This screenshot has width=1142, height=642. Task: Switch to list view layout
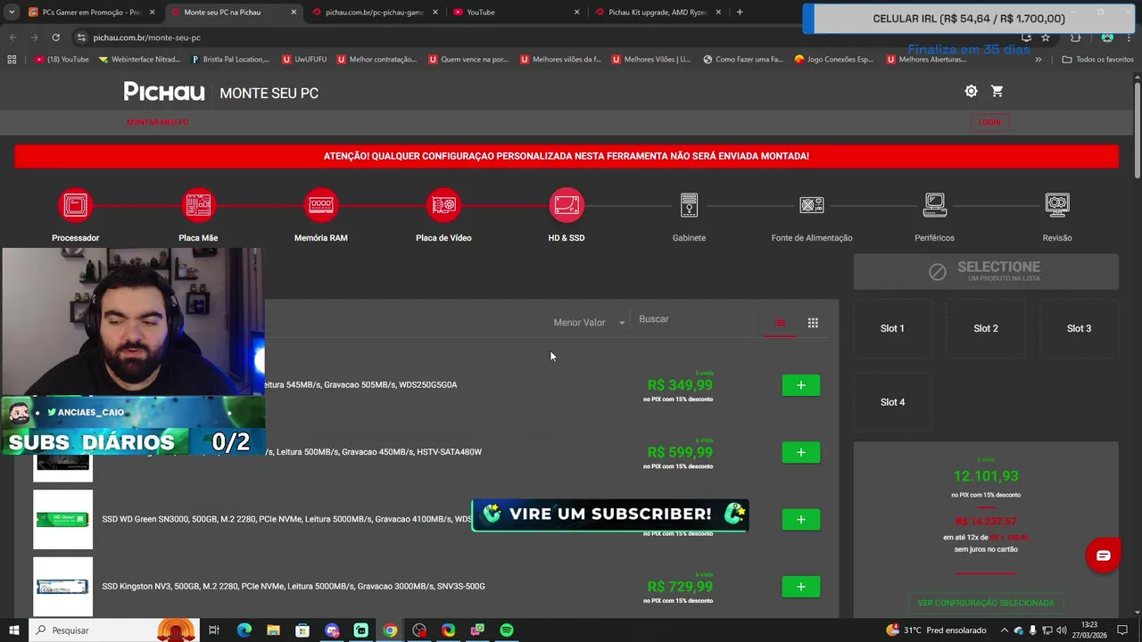[x=780, y=323]
